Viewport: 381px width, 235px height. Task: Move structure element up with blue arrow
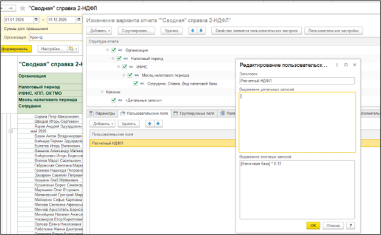(x=193, y=31)
